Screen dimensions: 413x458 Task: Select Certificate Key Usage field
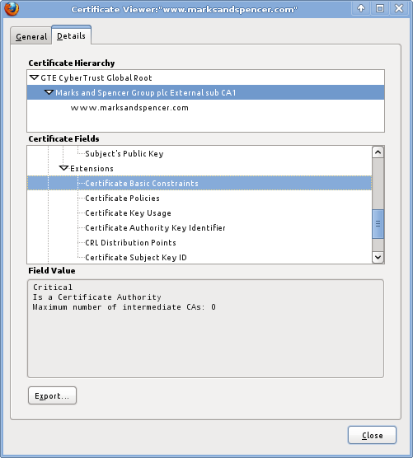click(199, 213)
